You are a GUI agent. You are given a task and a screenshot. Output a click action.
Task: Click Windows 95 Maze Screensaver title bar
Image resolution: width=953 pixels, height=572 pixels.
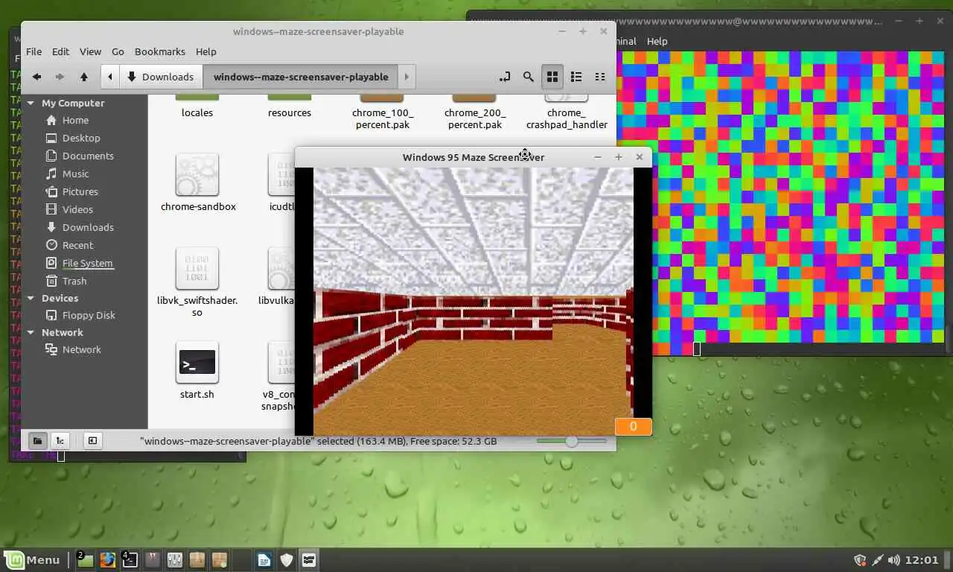point(474,157)
